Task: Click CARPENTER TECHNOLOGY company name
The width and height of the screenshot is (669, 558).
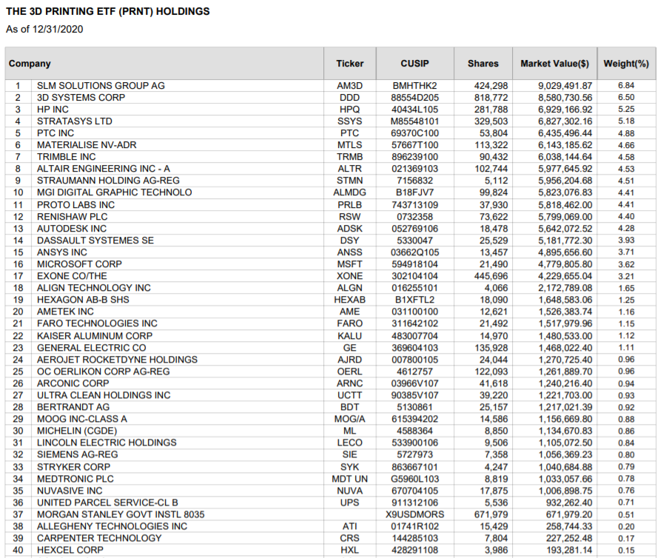Action: tap(99, 538)
